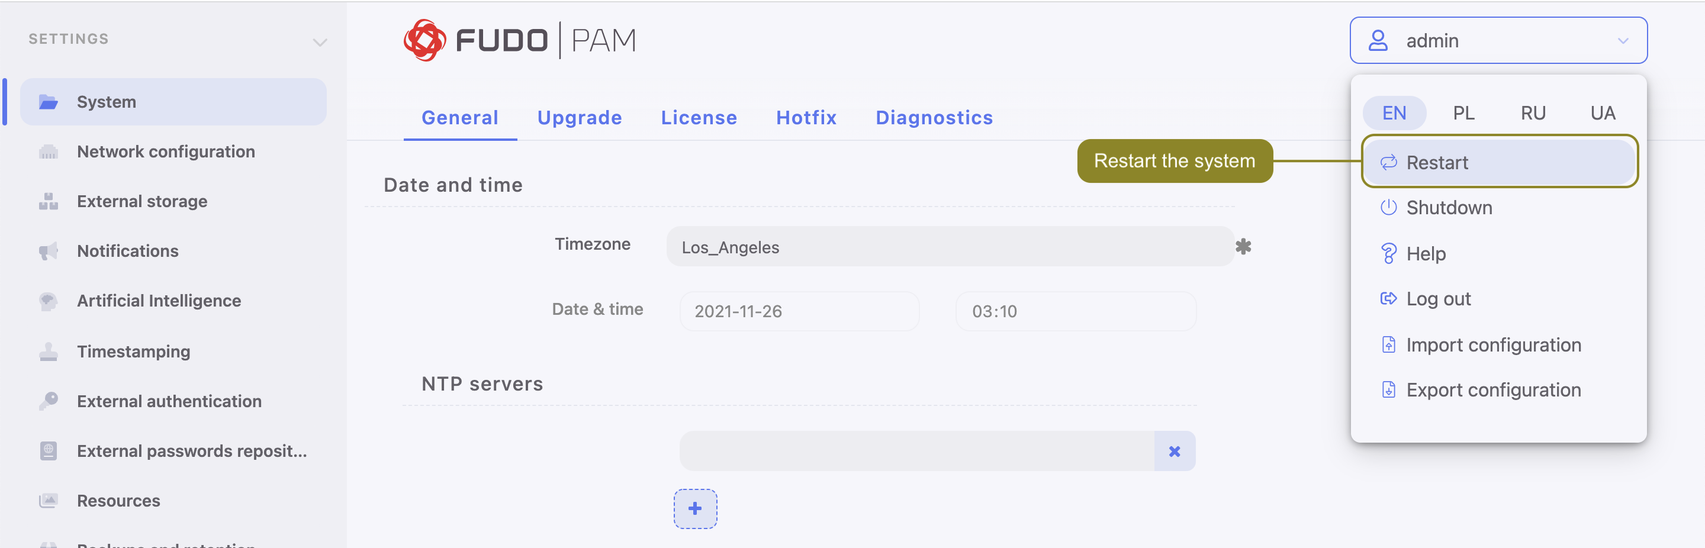1705x548 pixels.
Task: Collapse the SETTINGS section chevron
Action: pyautogui.click(x=320, y=41)
